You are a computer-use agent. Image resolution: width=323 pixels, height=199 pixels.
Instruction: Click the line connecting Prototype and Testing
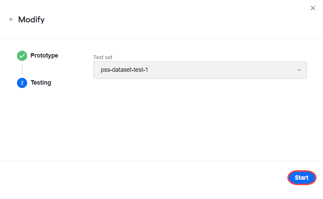(x=22, y=69)
